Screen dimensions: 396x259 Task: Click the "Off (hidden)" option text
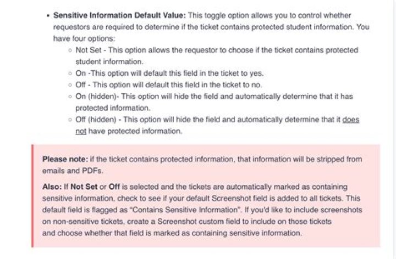tap(96, 120)
